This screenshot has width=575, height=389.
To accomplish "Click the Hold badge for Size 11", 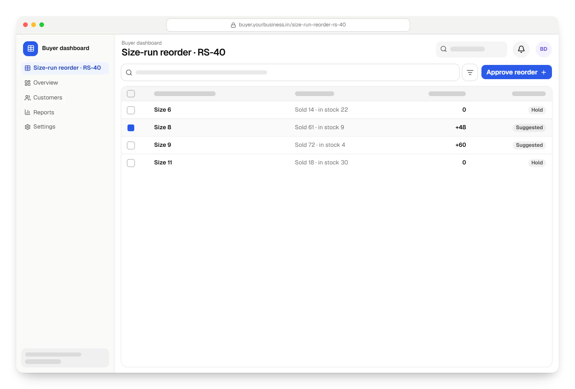I will point(537,163).
